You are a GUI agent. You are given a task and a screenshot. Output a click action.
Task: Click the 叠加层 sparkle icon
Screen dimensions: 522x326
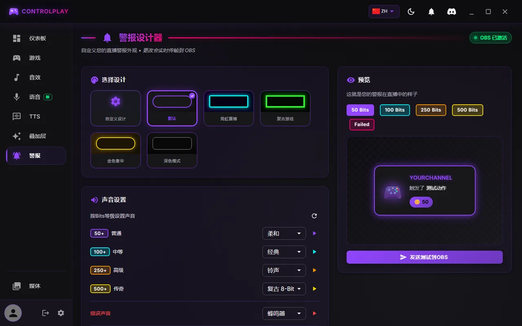pyautogui.click(x=17, y=136)
